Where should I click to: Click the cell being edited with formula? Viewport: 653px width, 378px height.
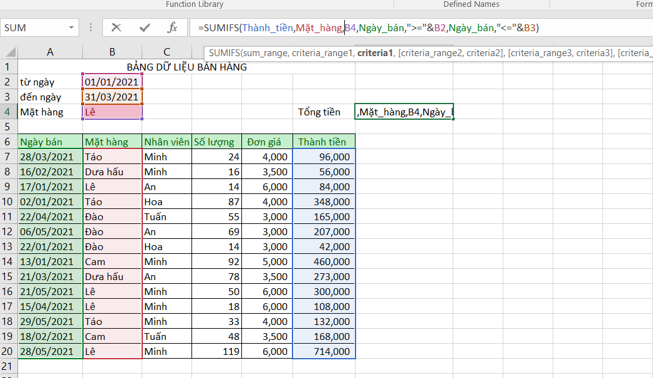pyautogui.click(x=404, y=112)
